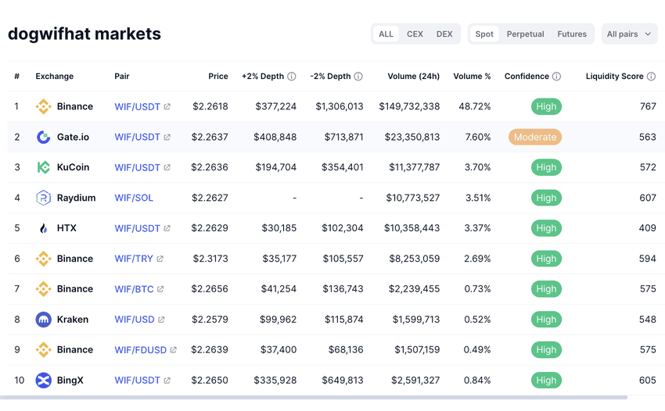Screen dimensions: 665x411
Task: Click the Moderate confidence badge for Gate.io
Action: click(x=535, y=137)
